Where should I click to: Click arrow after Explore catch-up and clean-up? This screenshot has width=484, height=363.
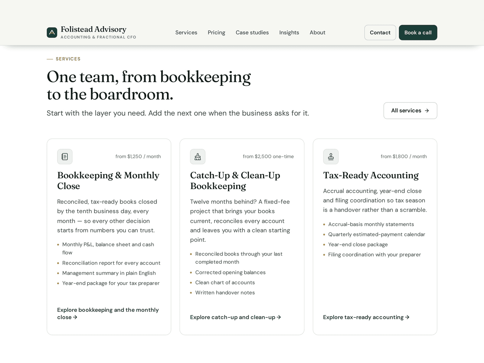[279, 317]
